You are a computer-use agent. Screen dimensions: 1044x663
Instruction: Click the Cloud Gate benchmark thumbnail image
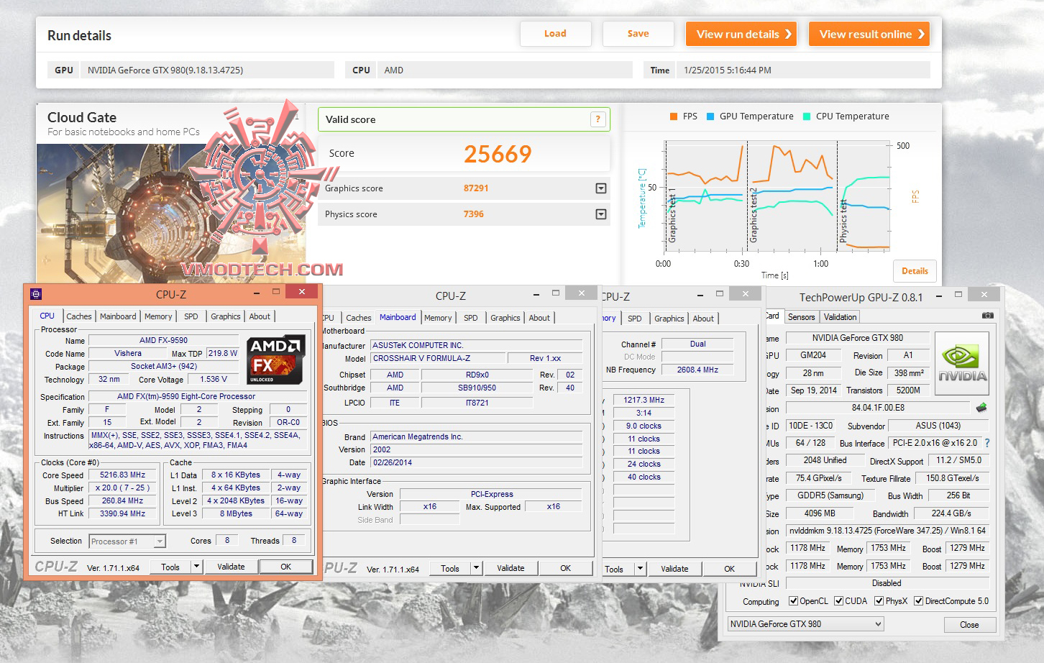(x=171, y=214)
